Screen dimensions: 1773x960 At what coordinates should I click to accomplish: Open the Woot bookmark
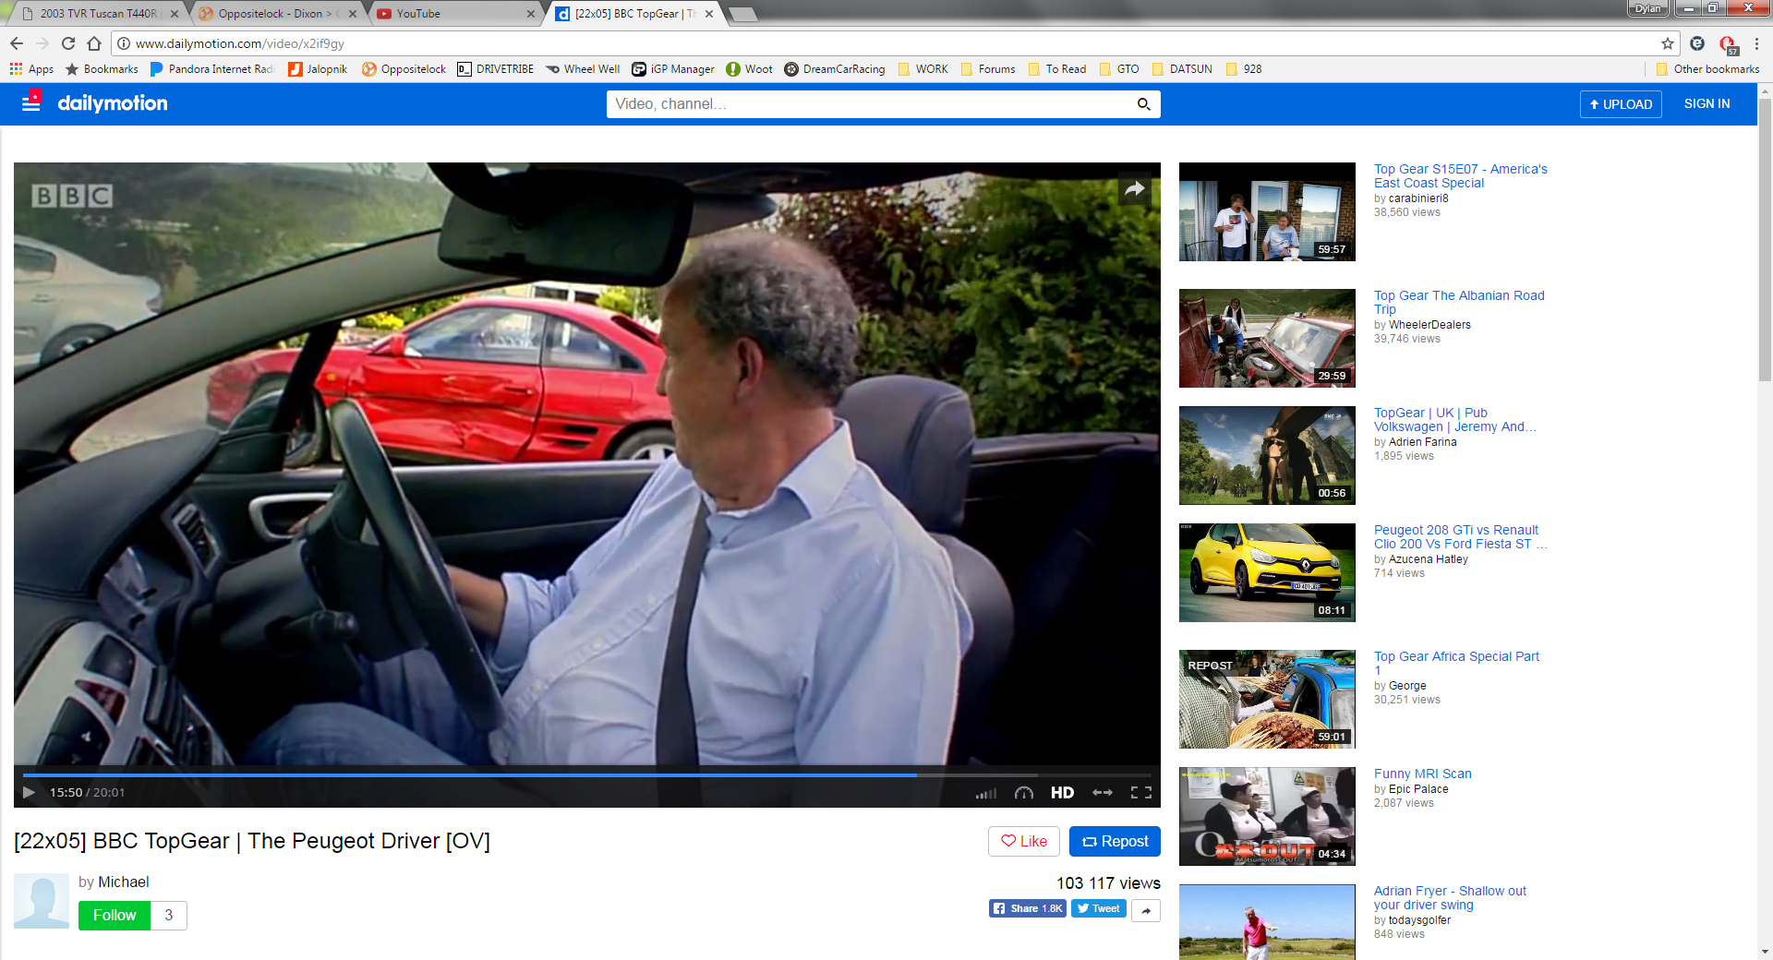pyautogui.click(x=749, y=69)
